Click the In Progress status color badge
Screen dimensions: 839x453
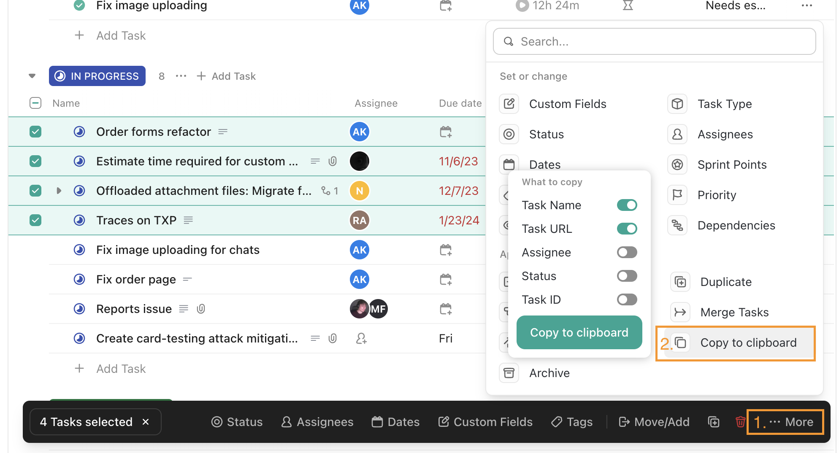pyautogui.click(x=97, y=76)
